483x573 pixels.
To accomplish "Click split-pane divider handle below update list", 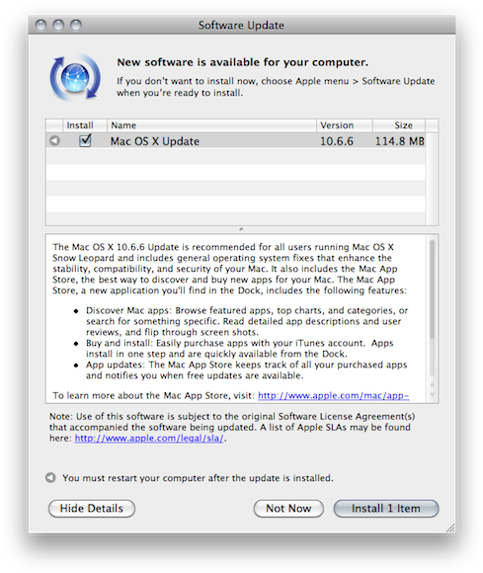I will pyautogui.click(x=241, y=229).
